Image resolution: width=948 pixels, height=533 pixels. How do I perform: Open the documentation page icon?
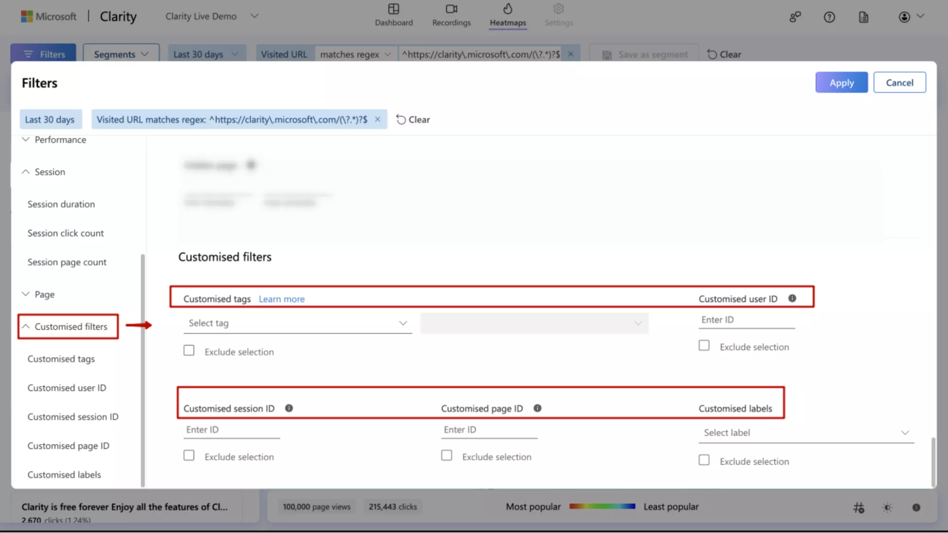point(863,17)
